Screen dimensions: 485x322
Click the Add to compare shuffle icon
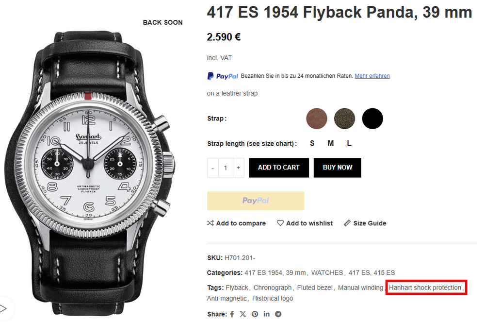pyautogui.click(x=210, y=223)
